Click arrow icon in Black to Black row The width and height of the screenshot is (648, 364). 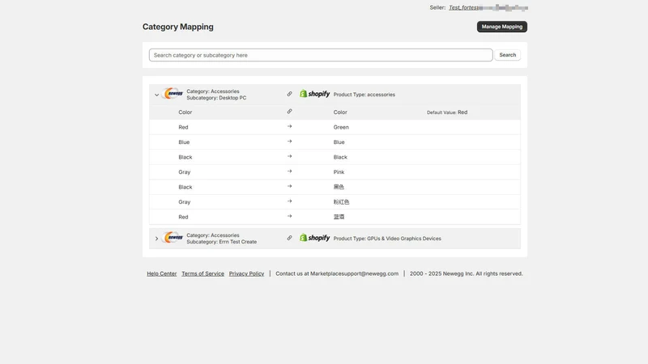289,156
